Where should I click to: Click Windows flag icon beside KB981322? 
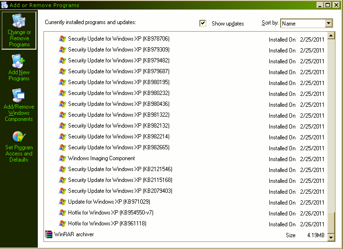click(62, 115)
